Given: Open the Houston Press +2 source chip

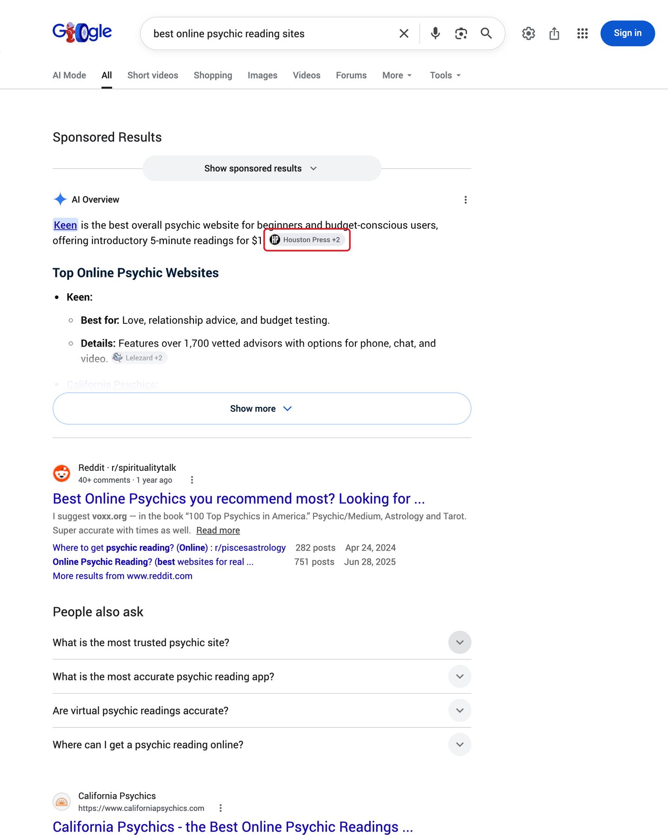Looking at the screenshot, I should 307,240.
